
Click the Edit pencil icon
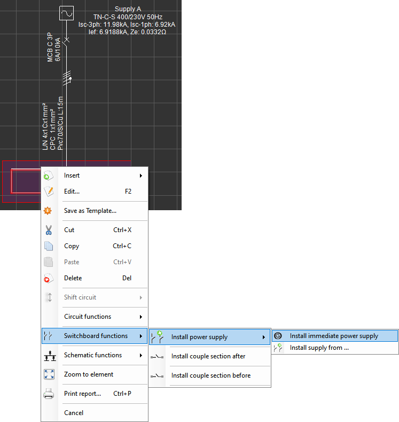[x=49, y=191]
